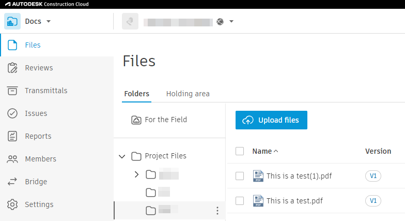Select the For the Field folder
The height and width of the screenshot is (221, 405).
pos(165,120)
